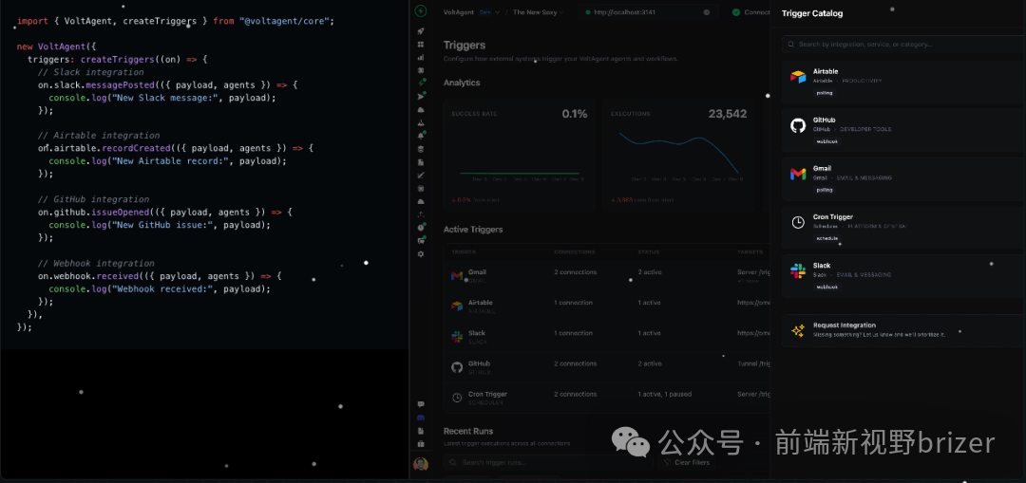Select Slack card in Trigger Catalog
The width and height of the screenshot is (1026, 483).
click(x=893, y=273)
